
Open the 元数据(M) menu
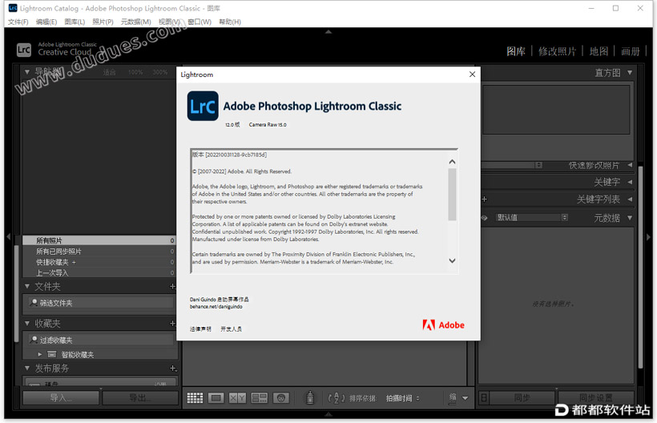click(x=135, y=22)
